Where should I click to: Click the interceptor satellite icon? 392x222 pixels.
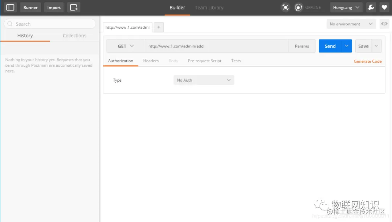pos(285,8)
